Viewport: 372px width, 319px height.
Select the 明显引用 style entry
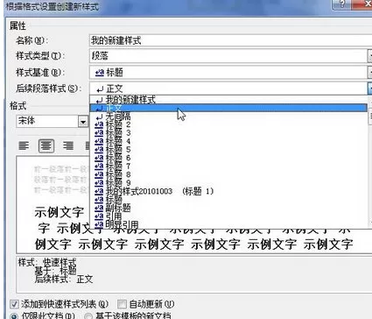point(228,224)
